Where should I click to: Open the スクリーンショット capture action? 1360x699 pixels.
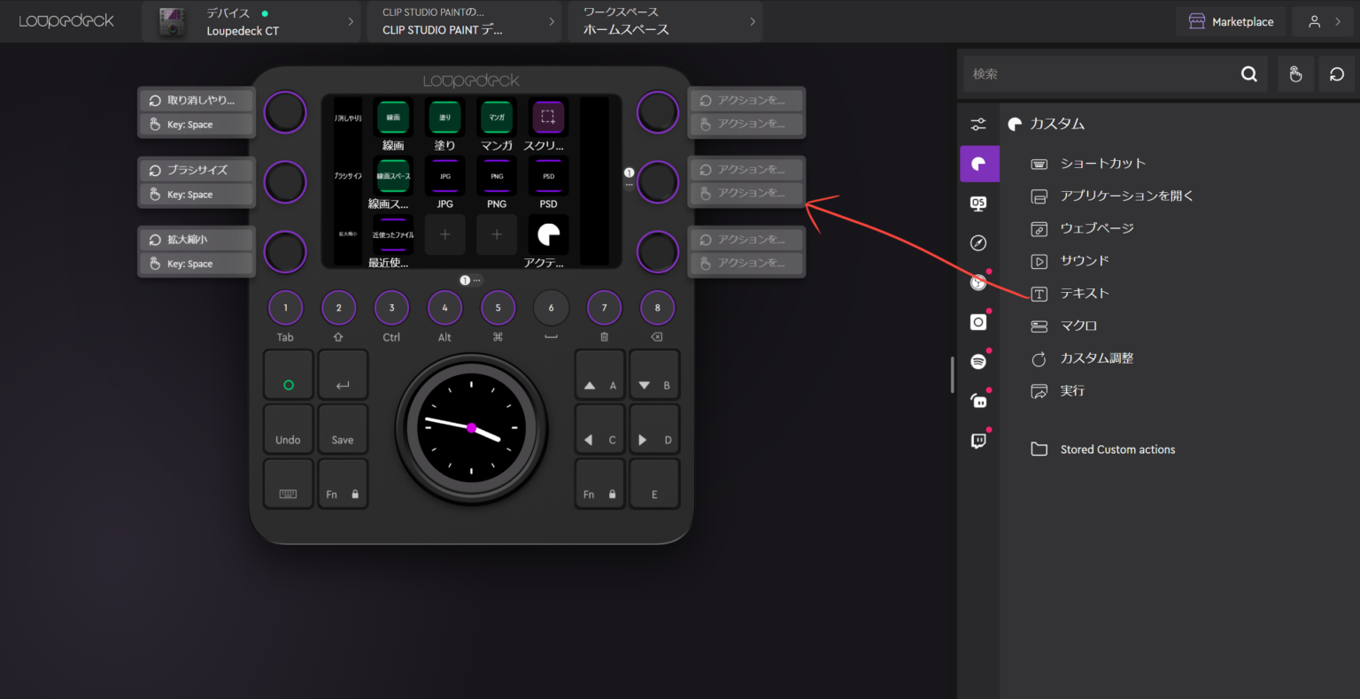coord(548,117)
